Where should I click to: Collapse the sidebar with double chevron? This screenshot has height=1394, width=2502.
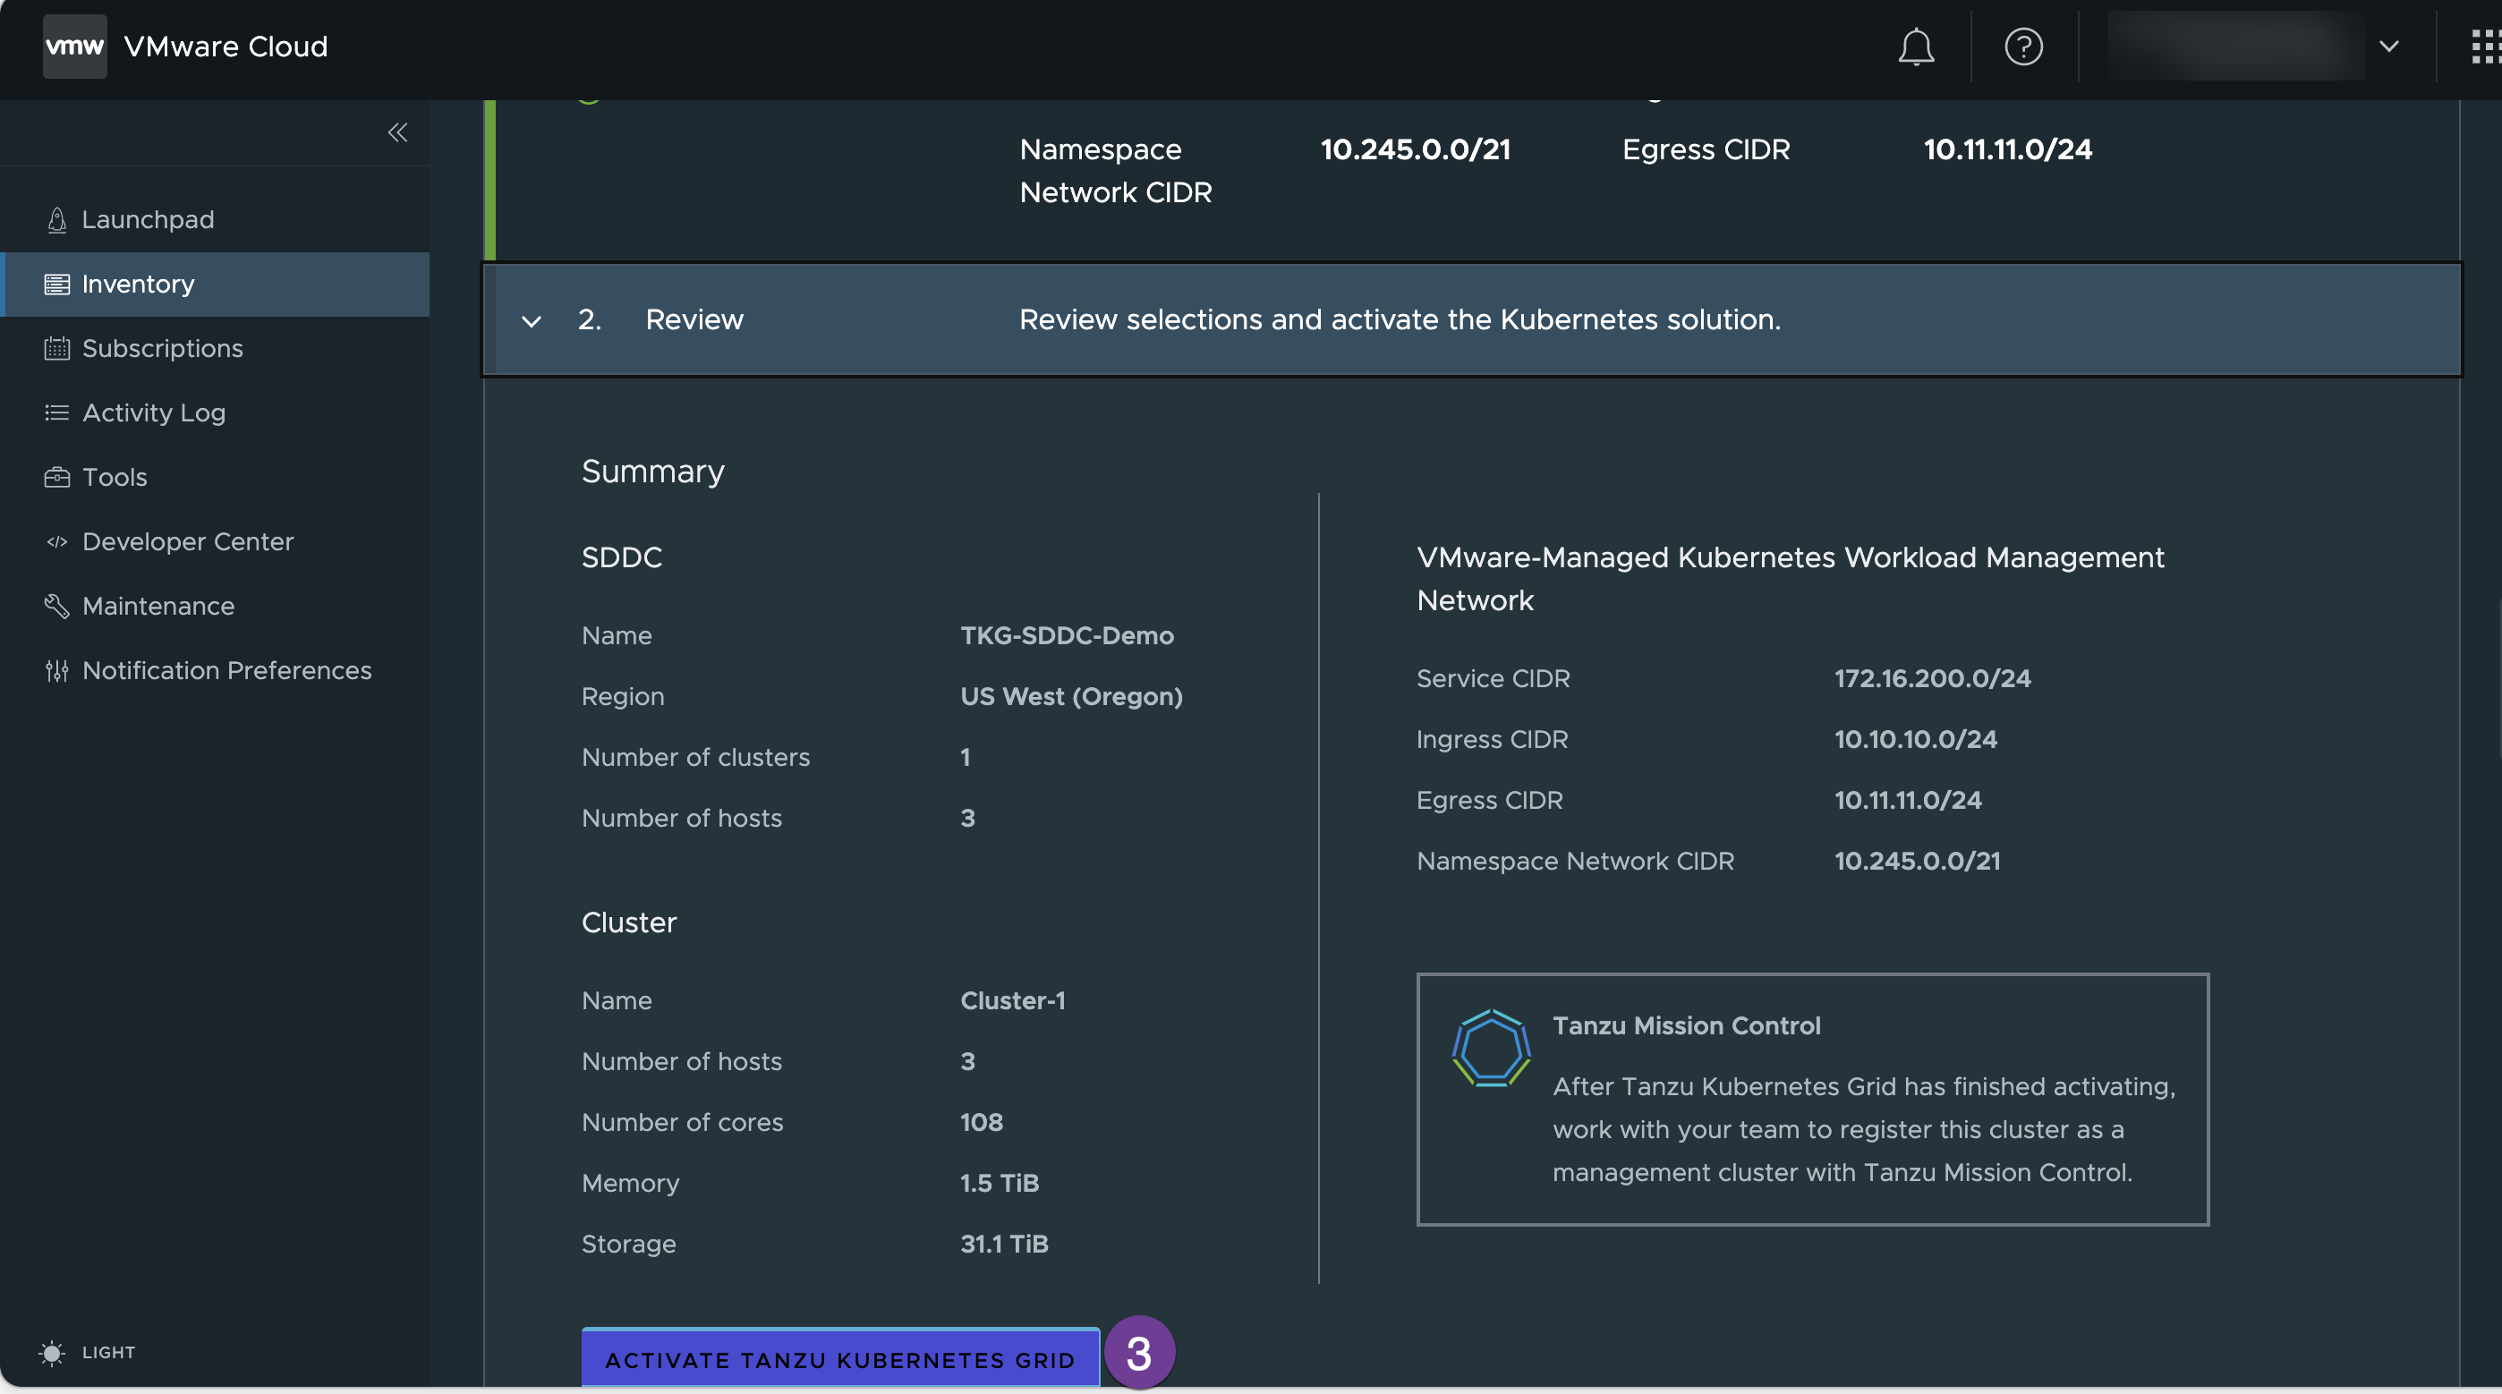pos(397,132)
